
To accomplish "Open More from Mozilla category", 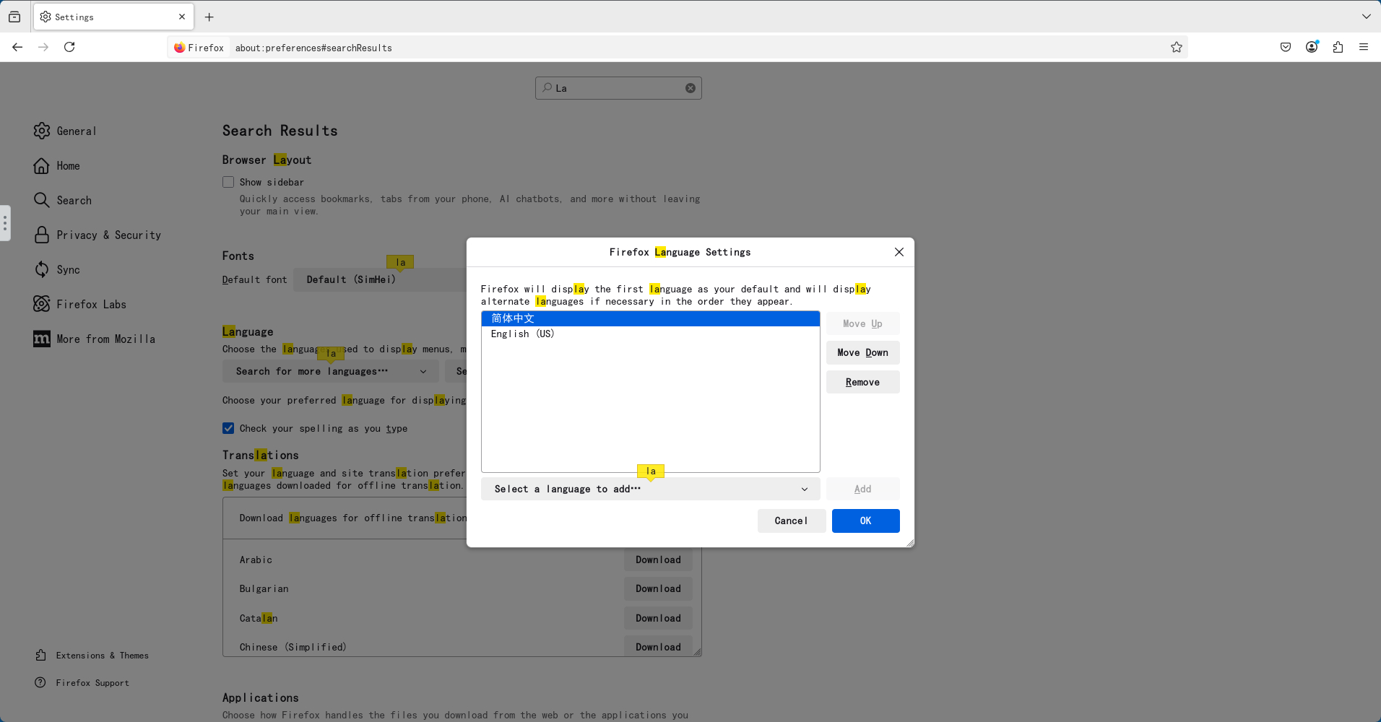I will 95,339.
